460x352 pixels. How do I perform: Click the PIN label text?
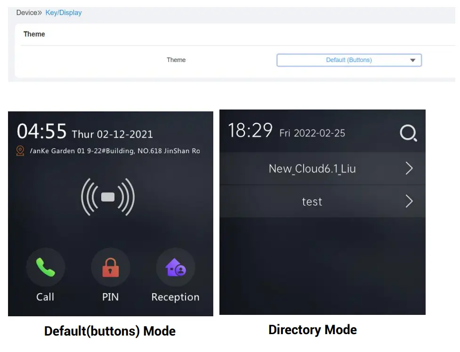[x=111, y=297]
